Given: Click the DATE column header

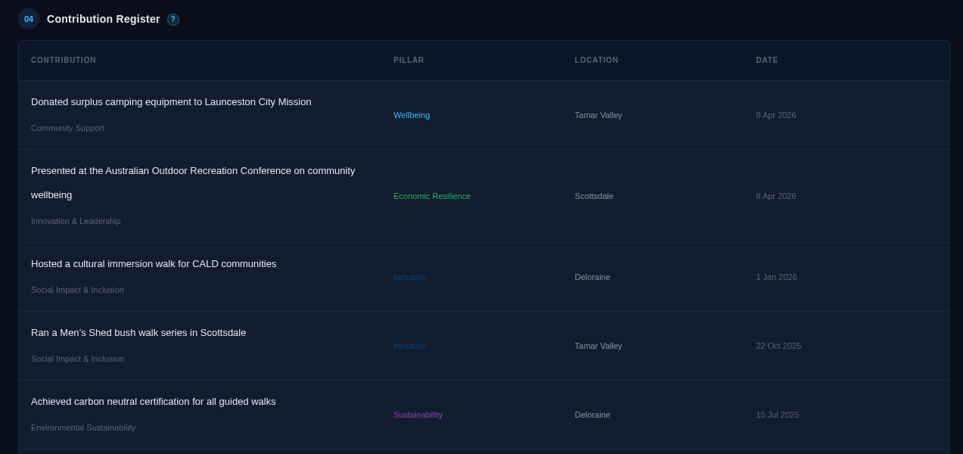Looking at the screenshot, I should (767, 61).
